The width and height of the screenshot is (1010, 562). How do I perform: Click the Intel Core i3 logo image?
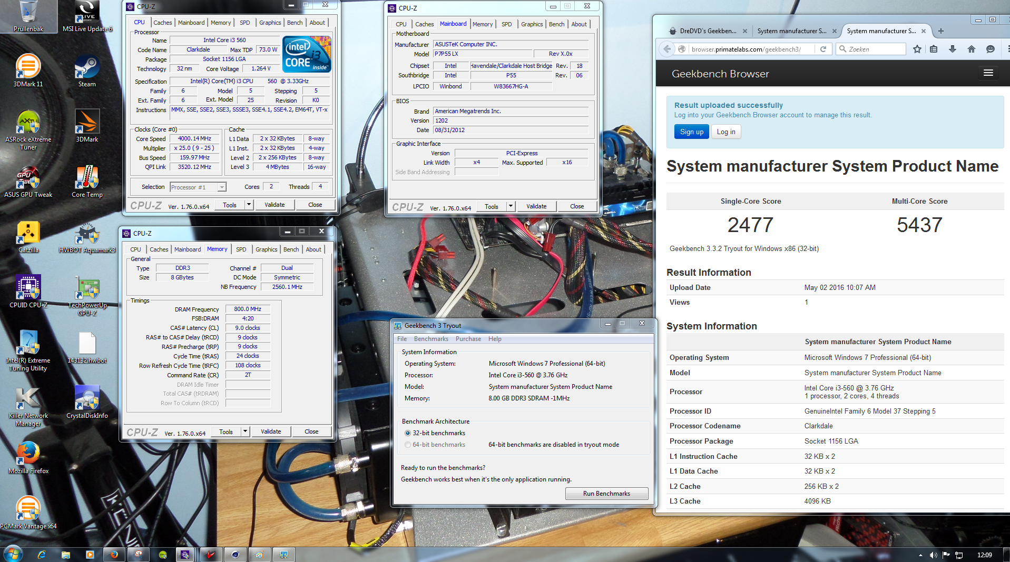307,54
